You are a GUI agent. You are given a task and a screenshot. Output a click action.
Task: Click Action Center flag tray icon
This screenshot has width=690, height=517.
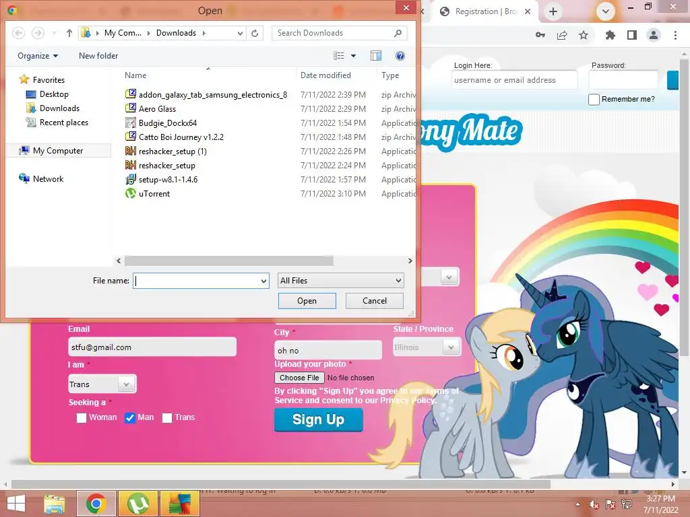click(610, 505)
